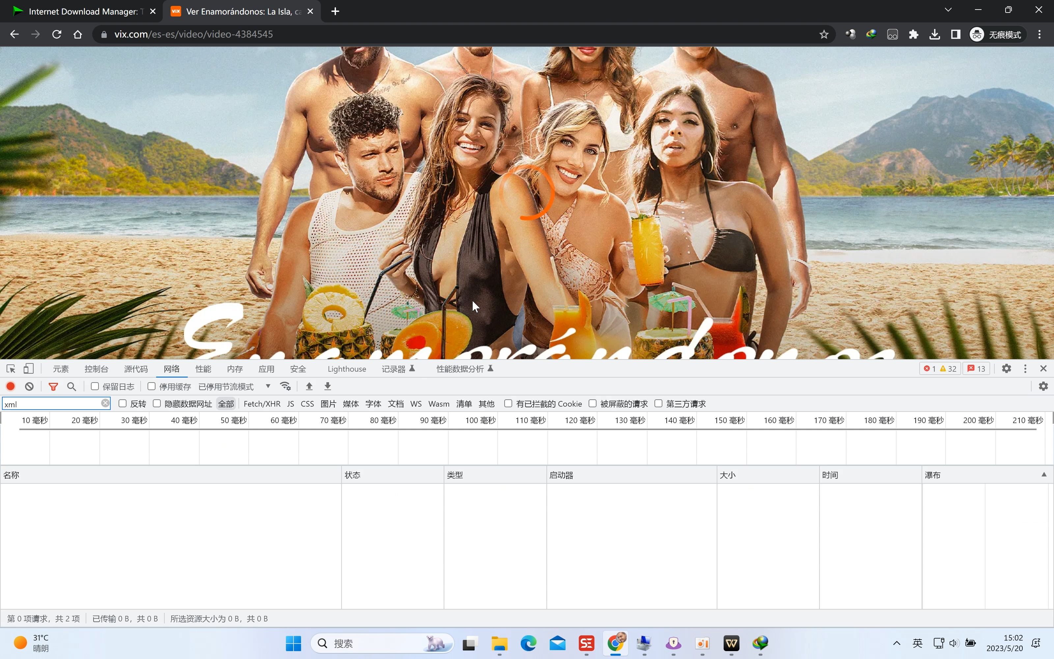The height and width of the screenshot is (659, 1054).
Task: Click the browser back arrow
Action: coord(14,34)
